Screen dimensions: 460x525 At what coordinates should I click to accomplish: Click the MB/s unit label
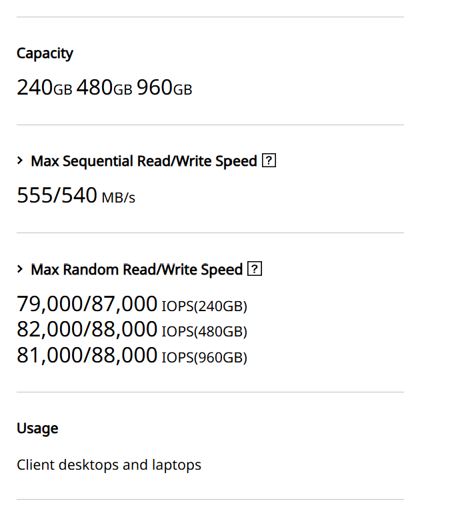119,198
